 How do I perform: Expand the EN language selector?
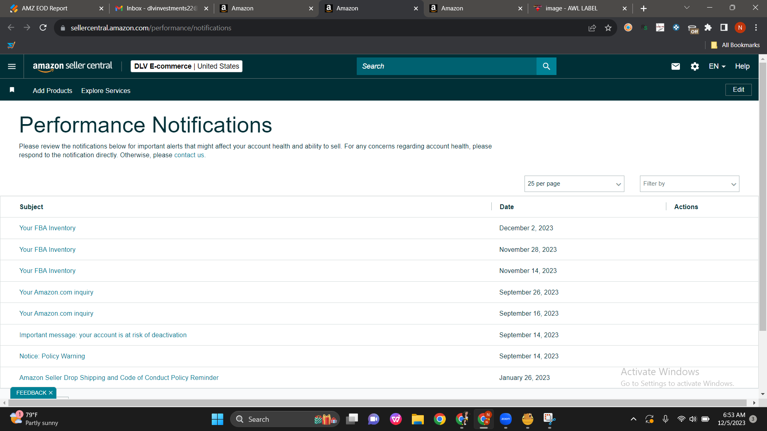[717, 66]
